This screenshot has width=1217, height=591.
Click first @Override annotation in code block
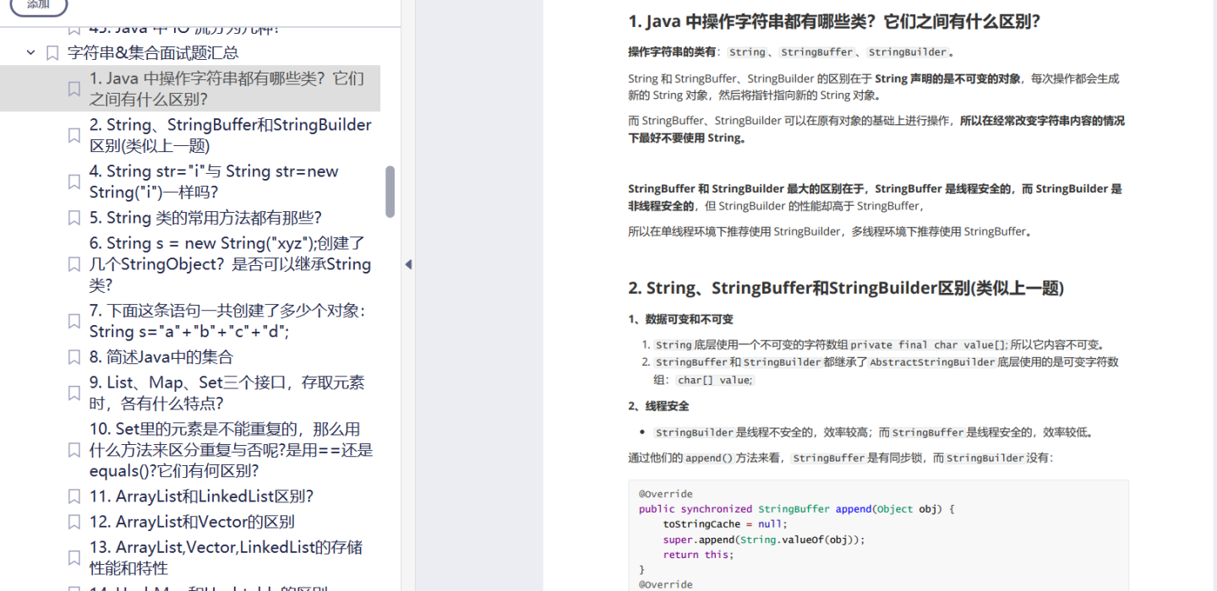[666, 494]
